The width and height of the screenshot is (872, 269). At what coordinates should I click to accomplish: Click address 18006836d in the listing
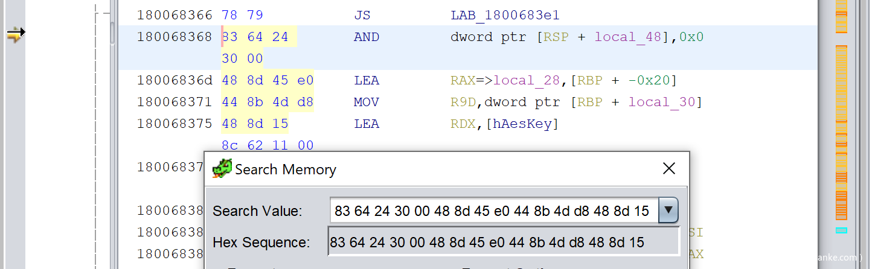click(175, 80)
